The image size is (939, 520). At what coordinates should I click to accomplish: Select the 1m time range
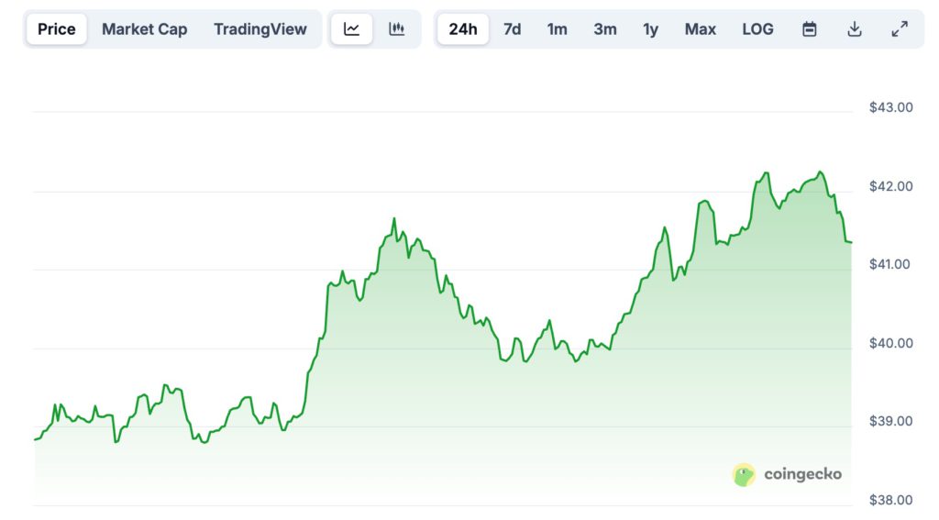coord(558,29)
